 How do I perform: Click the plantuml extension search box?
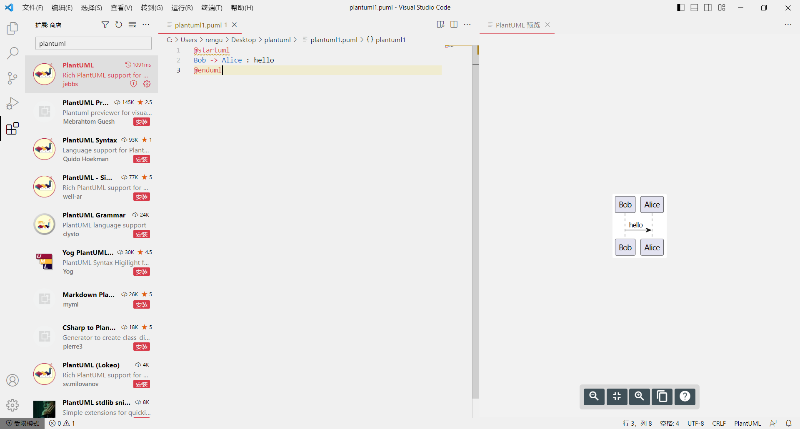(x=93, y=43)
